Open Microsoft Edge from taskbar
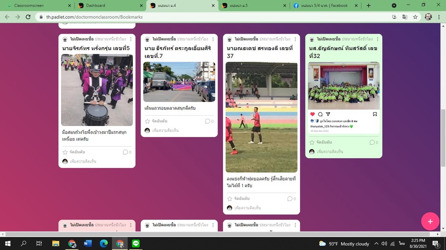This screenshot has width=446, height=250. 104,243
